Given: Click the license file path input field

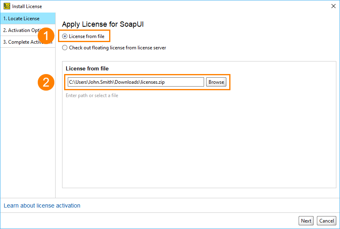Looking at the screenshot, I should click(136, 82).
